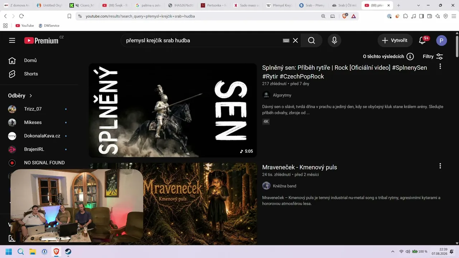Start voice search with the microphone

click(x=334, y=40)
